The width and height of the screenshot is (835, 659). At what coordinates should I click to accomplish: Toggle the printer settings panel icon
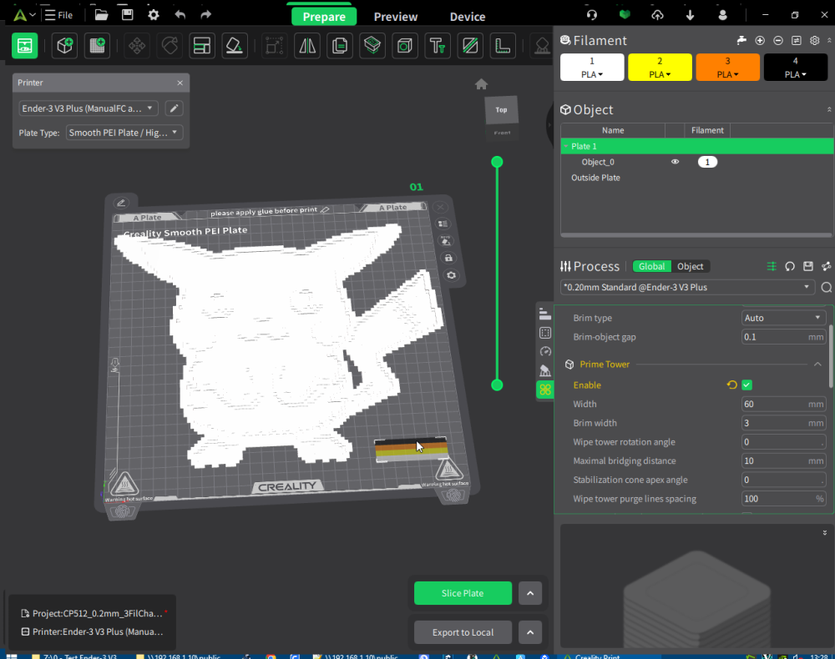point(24,46)
